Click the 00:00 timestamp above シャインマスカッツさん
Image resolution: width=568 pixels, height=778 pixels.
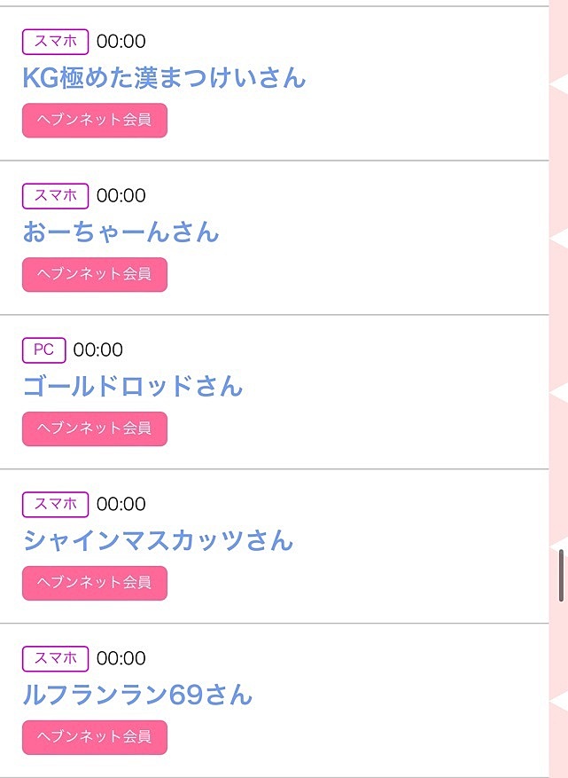pyautogui.click(x=121, y=504)
